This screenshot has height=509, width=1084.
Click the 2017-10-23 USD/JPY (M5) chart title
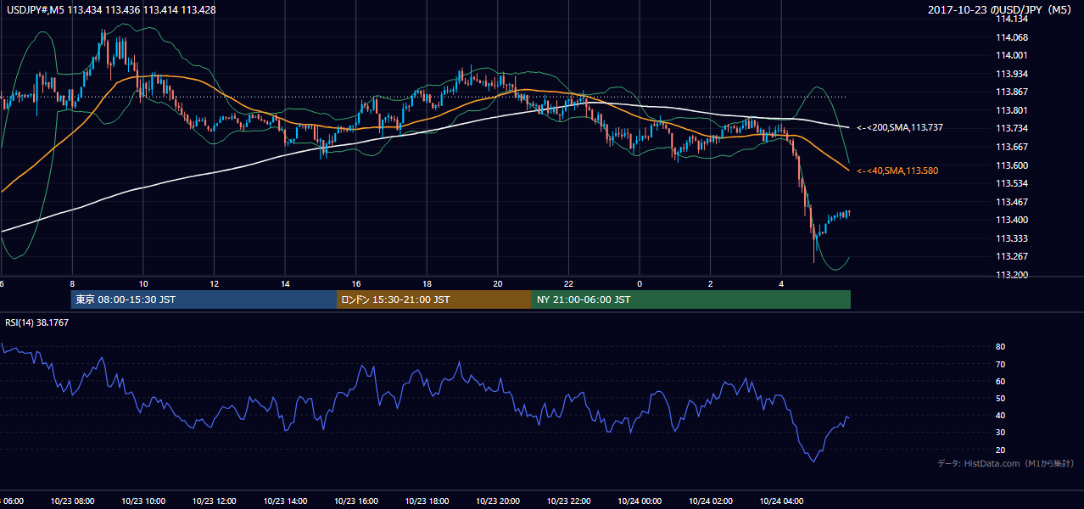(1001, 10)
